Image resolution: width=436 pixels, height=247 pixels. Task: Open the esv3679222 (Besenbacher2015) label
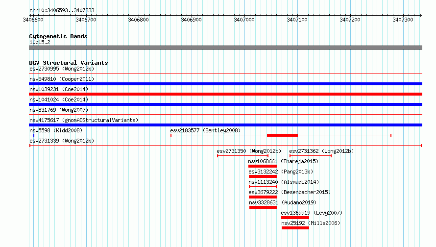tap(290, 192)
